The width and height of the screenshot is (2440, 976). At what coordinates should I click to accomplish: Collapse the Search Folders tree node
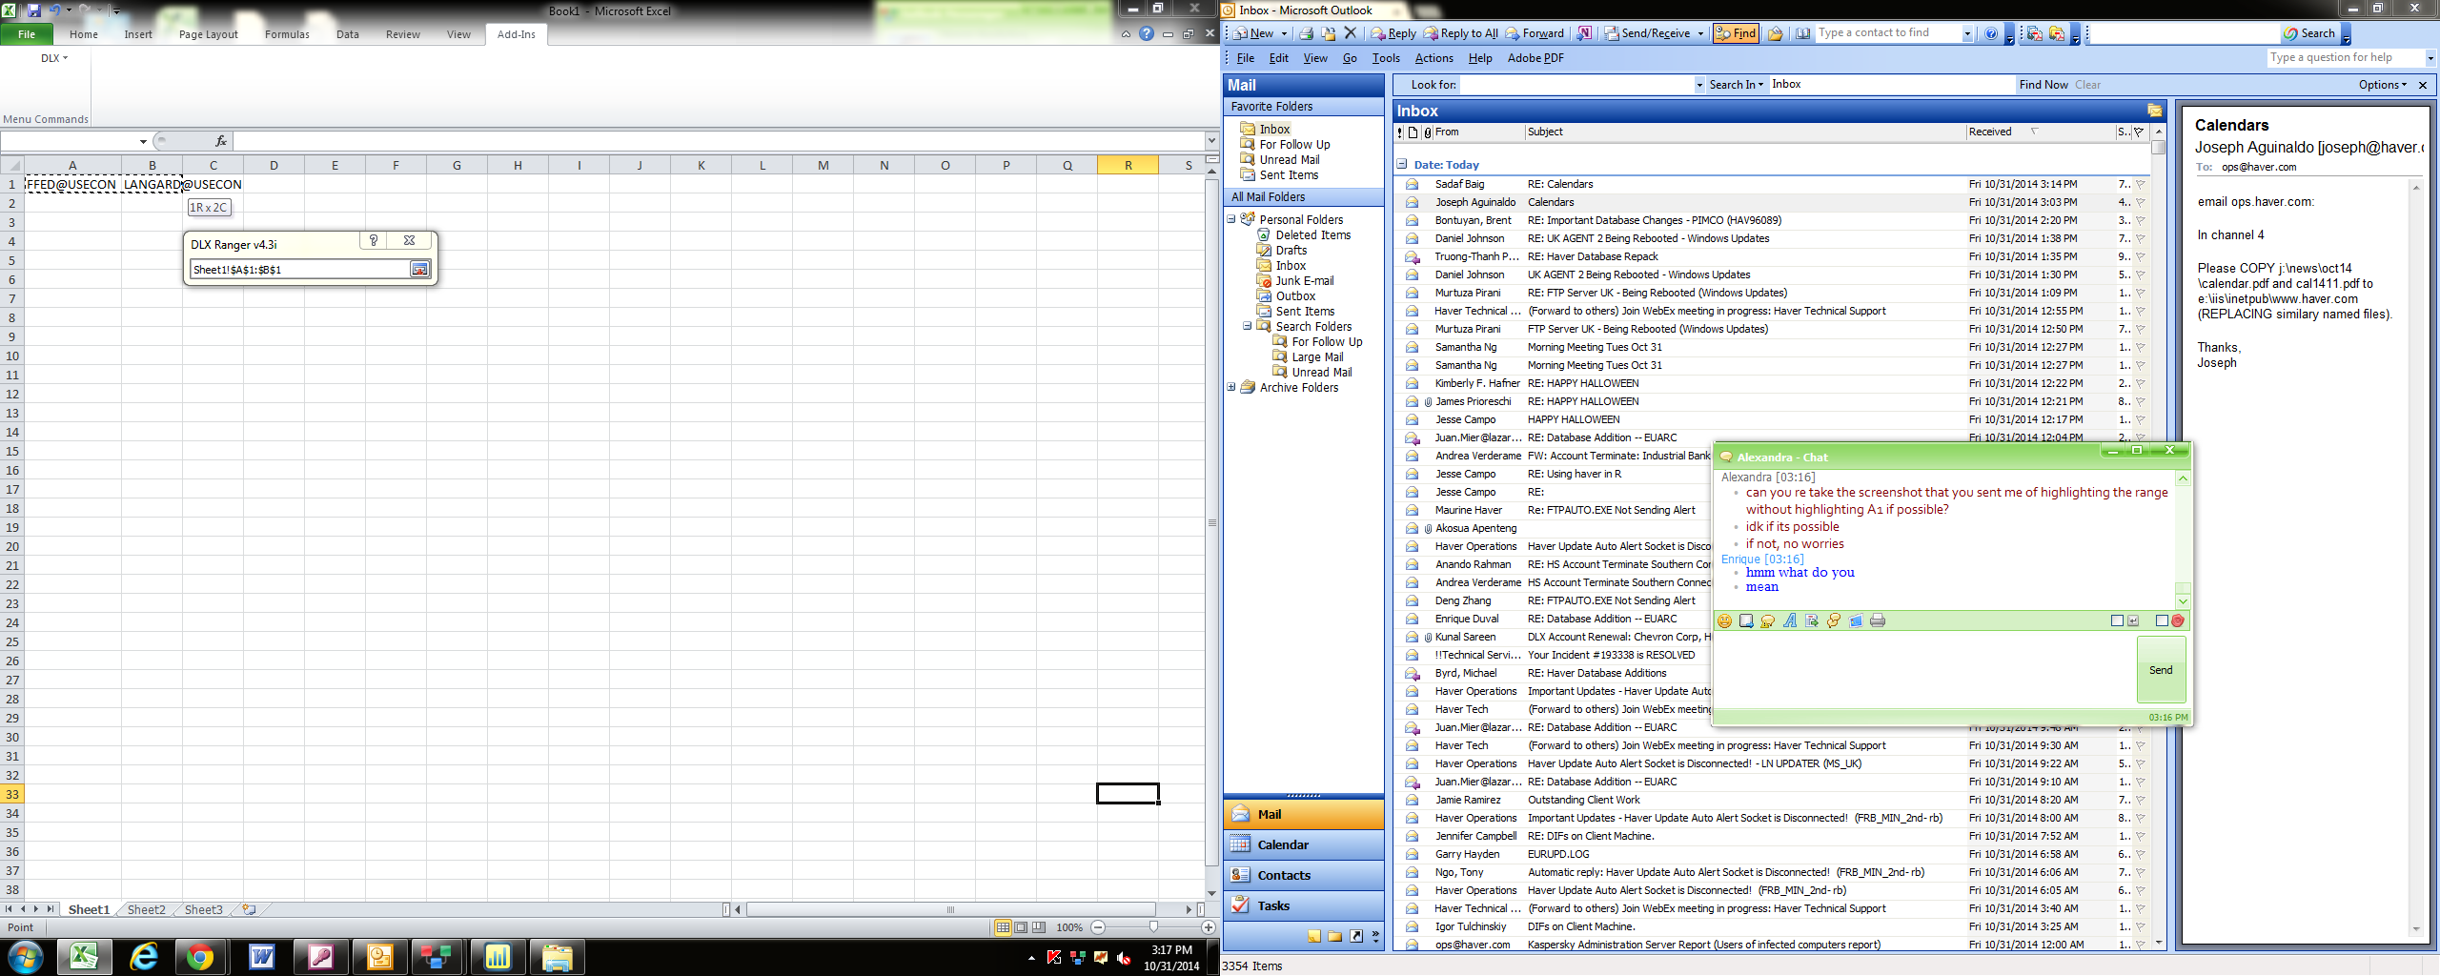1247,326
